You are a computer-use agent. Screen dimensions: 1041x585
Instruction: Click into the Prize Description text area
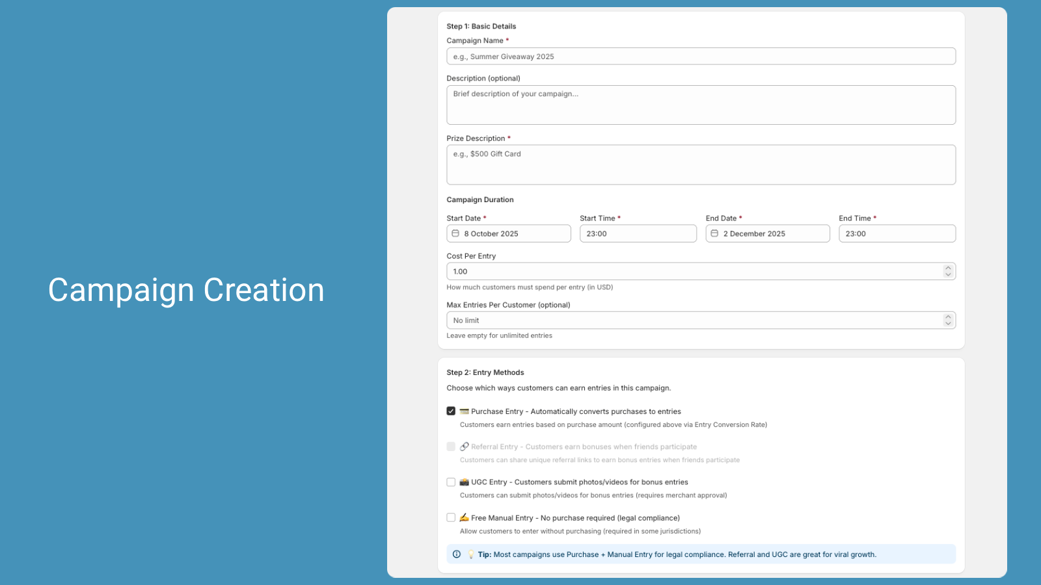(x=701, y=164)
